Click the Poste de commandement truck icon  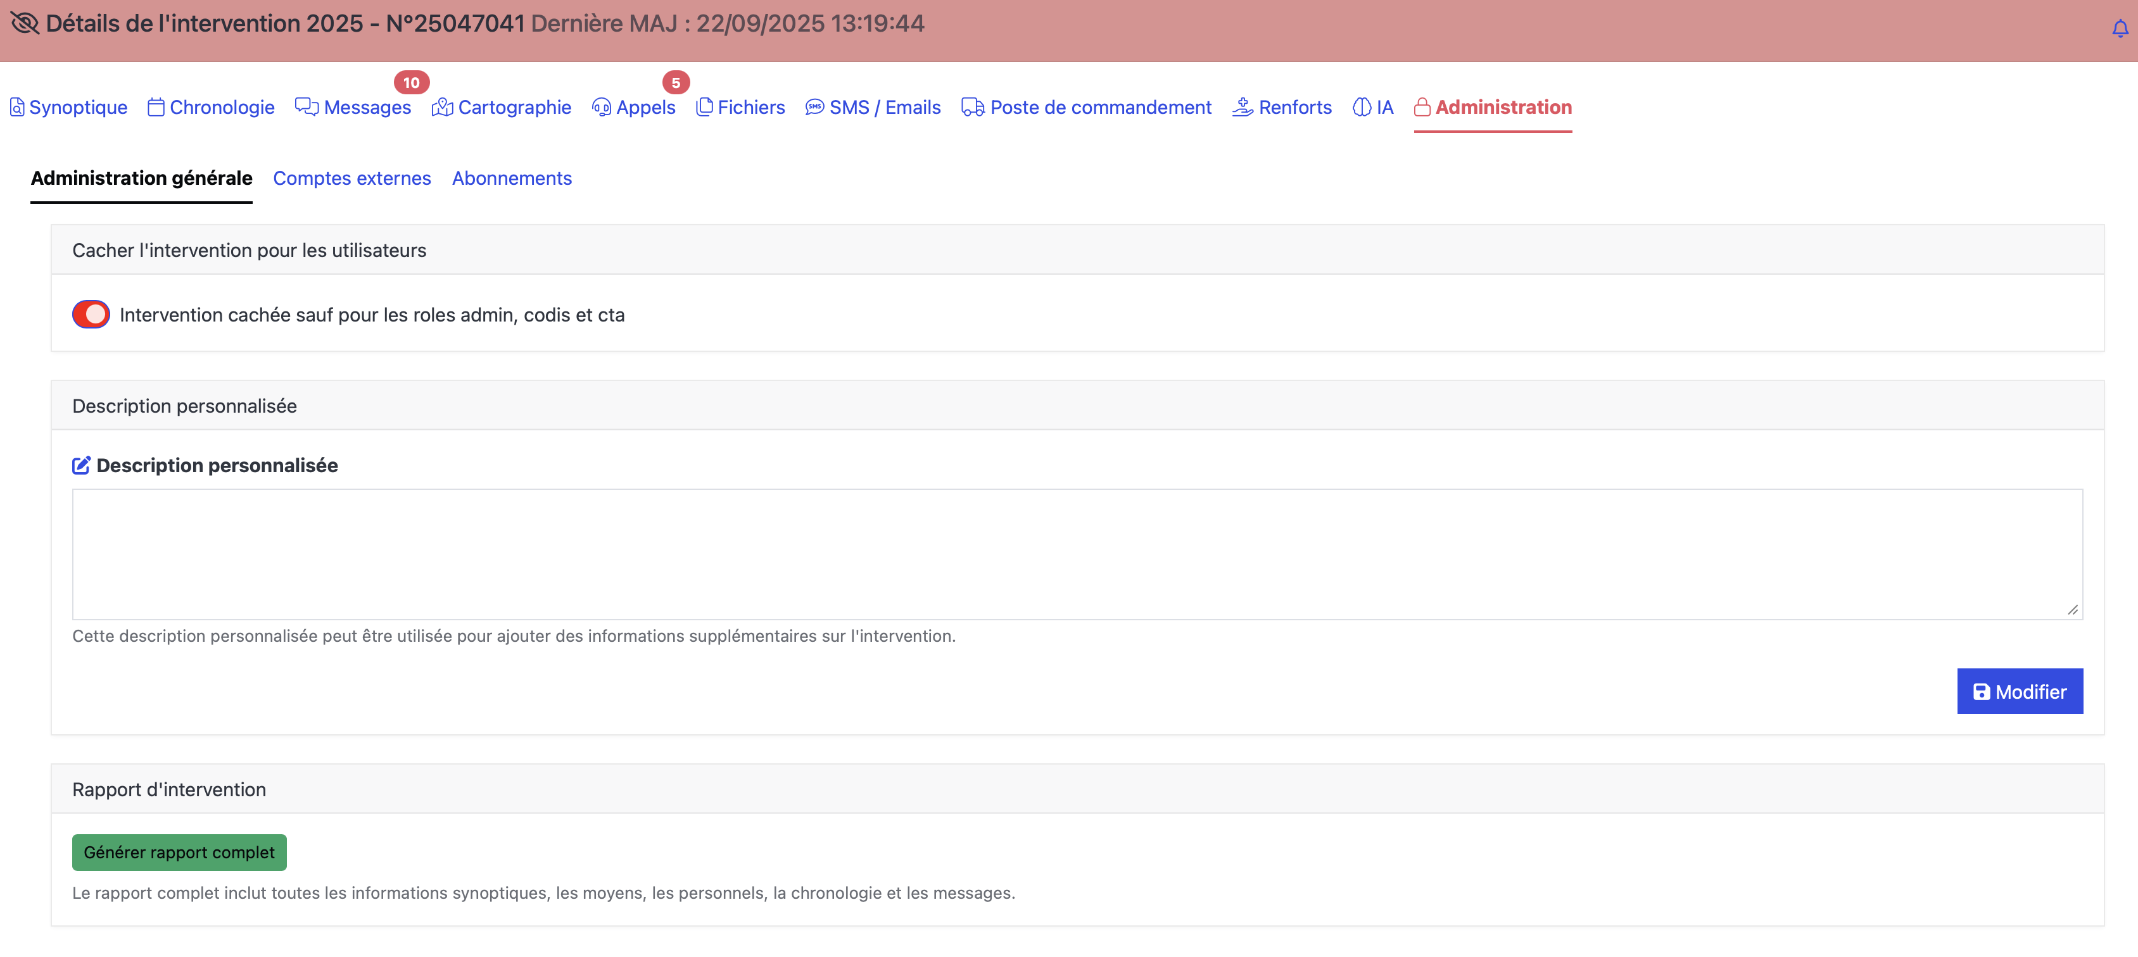click(972, 107)
